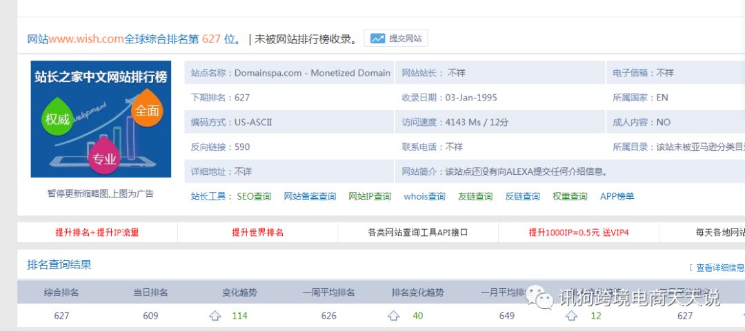Viewport: 745px width, 331px height.
Task: Open the www.wish.com link in header
Action: [x=86, y=39]
